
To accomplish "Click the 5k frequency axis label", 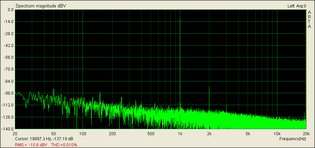I will tap(248, 134).
